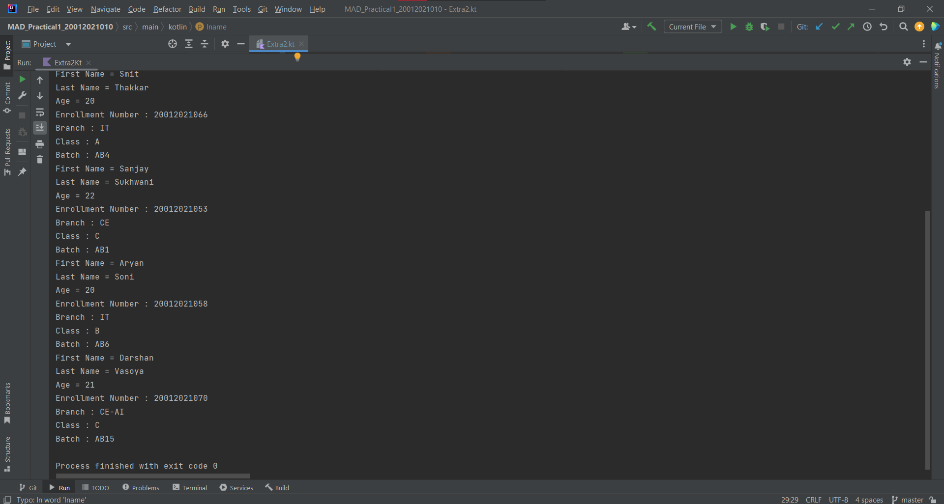This screenshot has height=504, width=944.
Task: Open Current File run configuration dropdown
Action: pyautogui.click(x=693, y=27)
